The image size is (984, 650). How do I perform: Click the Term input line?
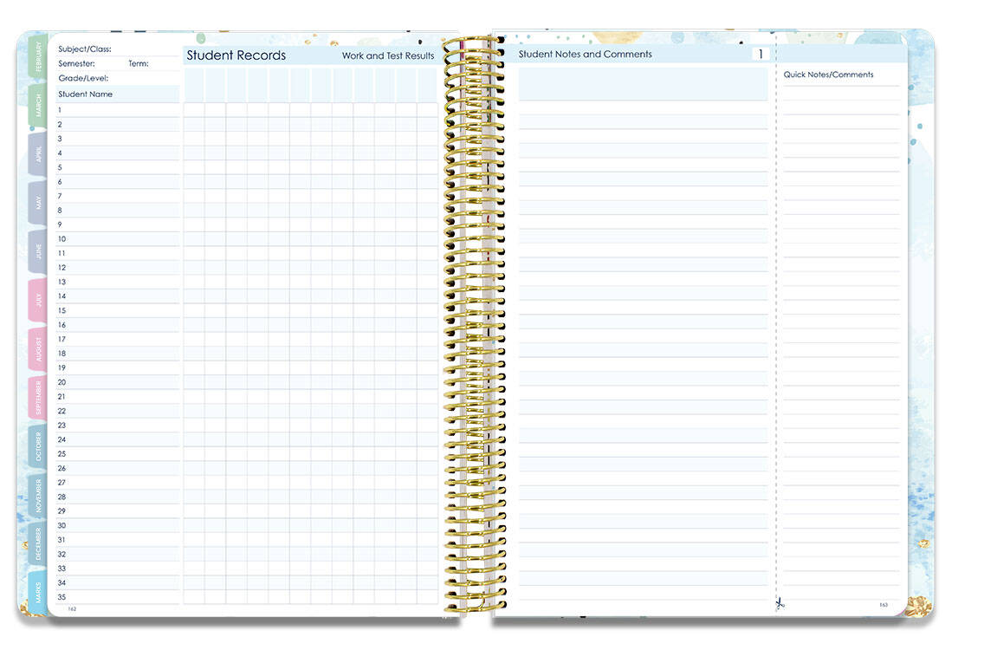pos(156,63)
